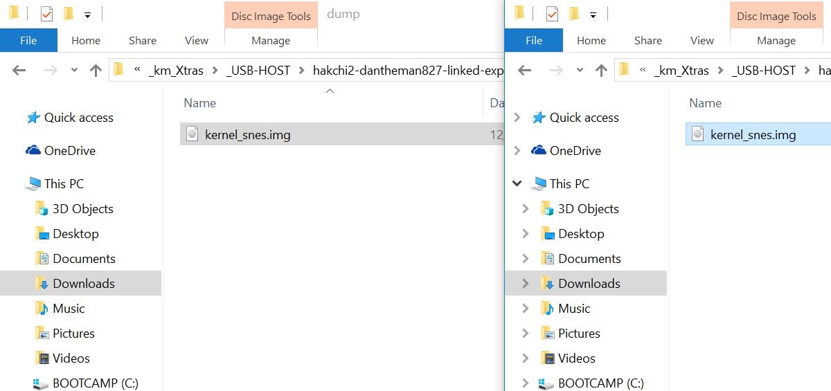This screenshot has width=831, height=391.
Task: Select OneDrive in left window sidebar
Action: (70, 151)
